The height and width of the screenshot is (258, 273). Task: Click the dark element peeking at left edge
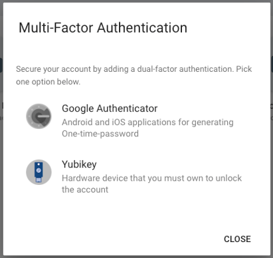[1, 65]
